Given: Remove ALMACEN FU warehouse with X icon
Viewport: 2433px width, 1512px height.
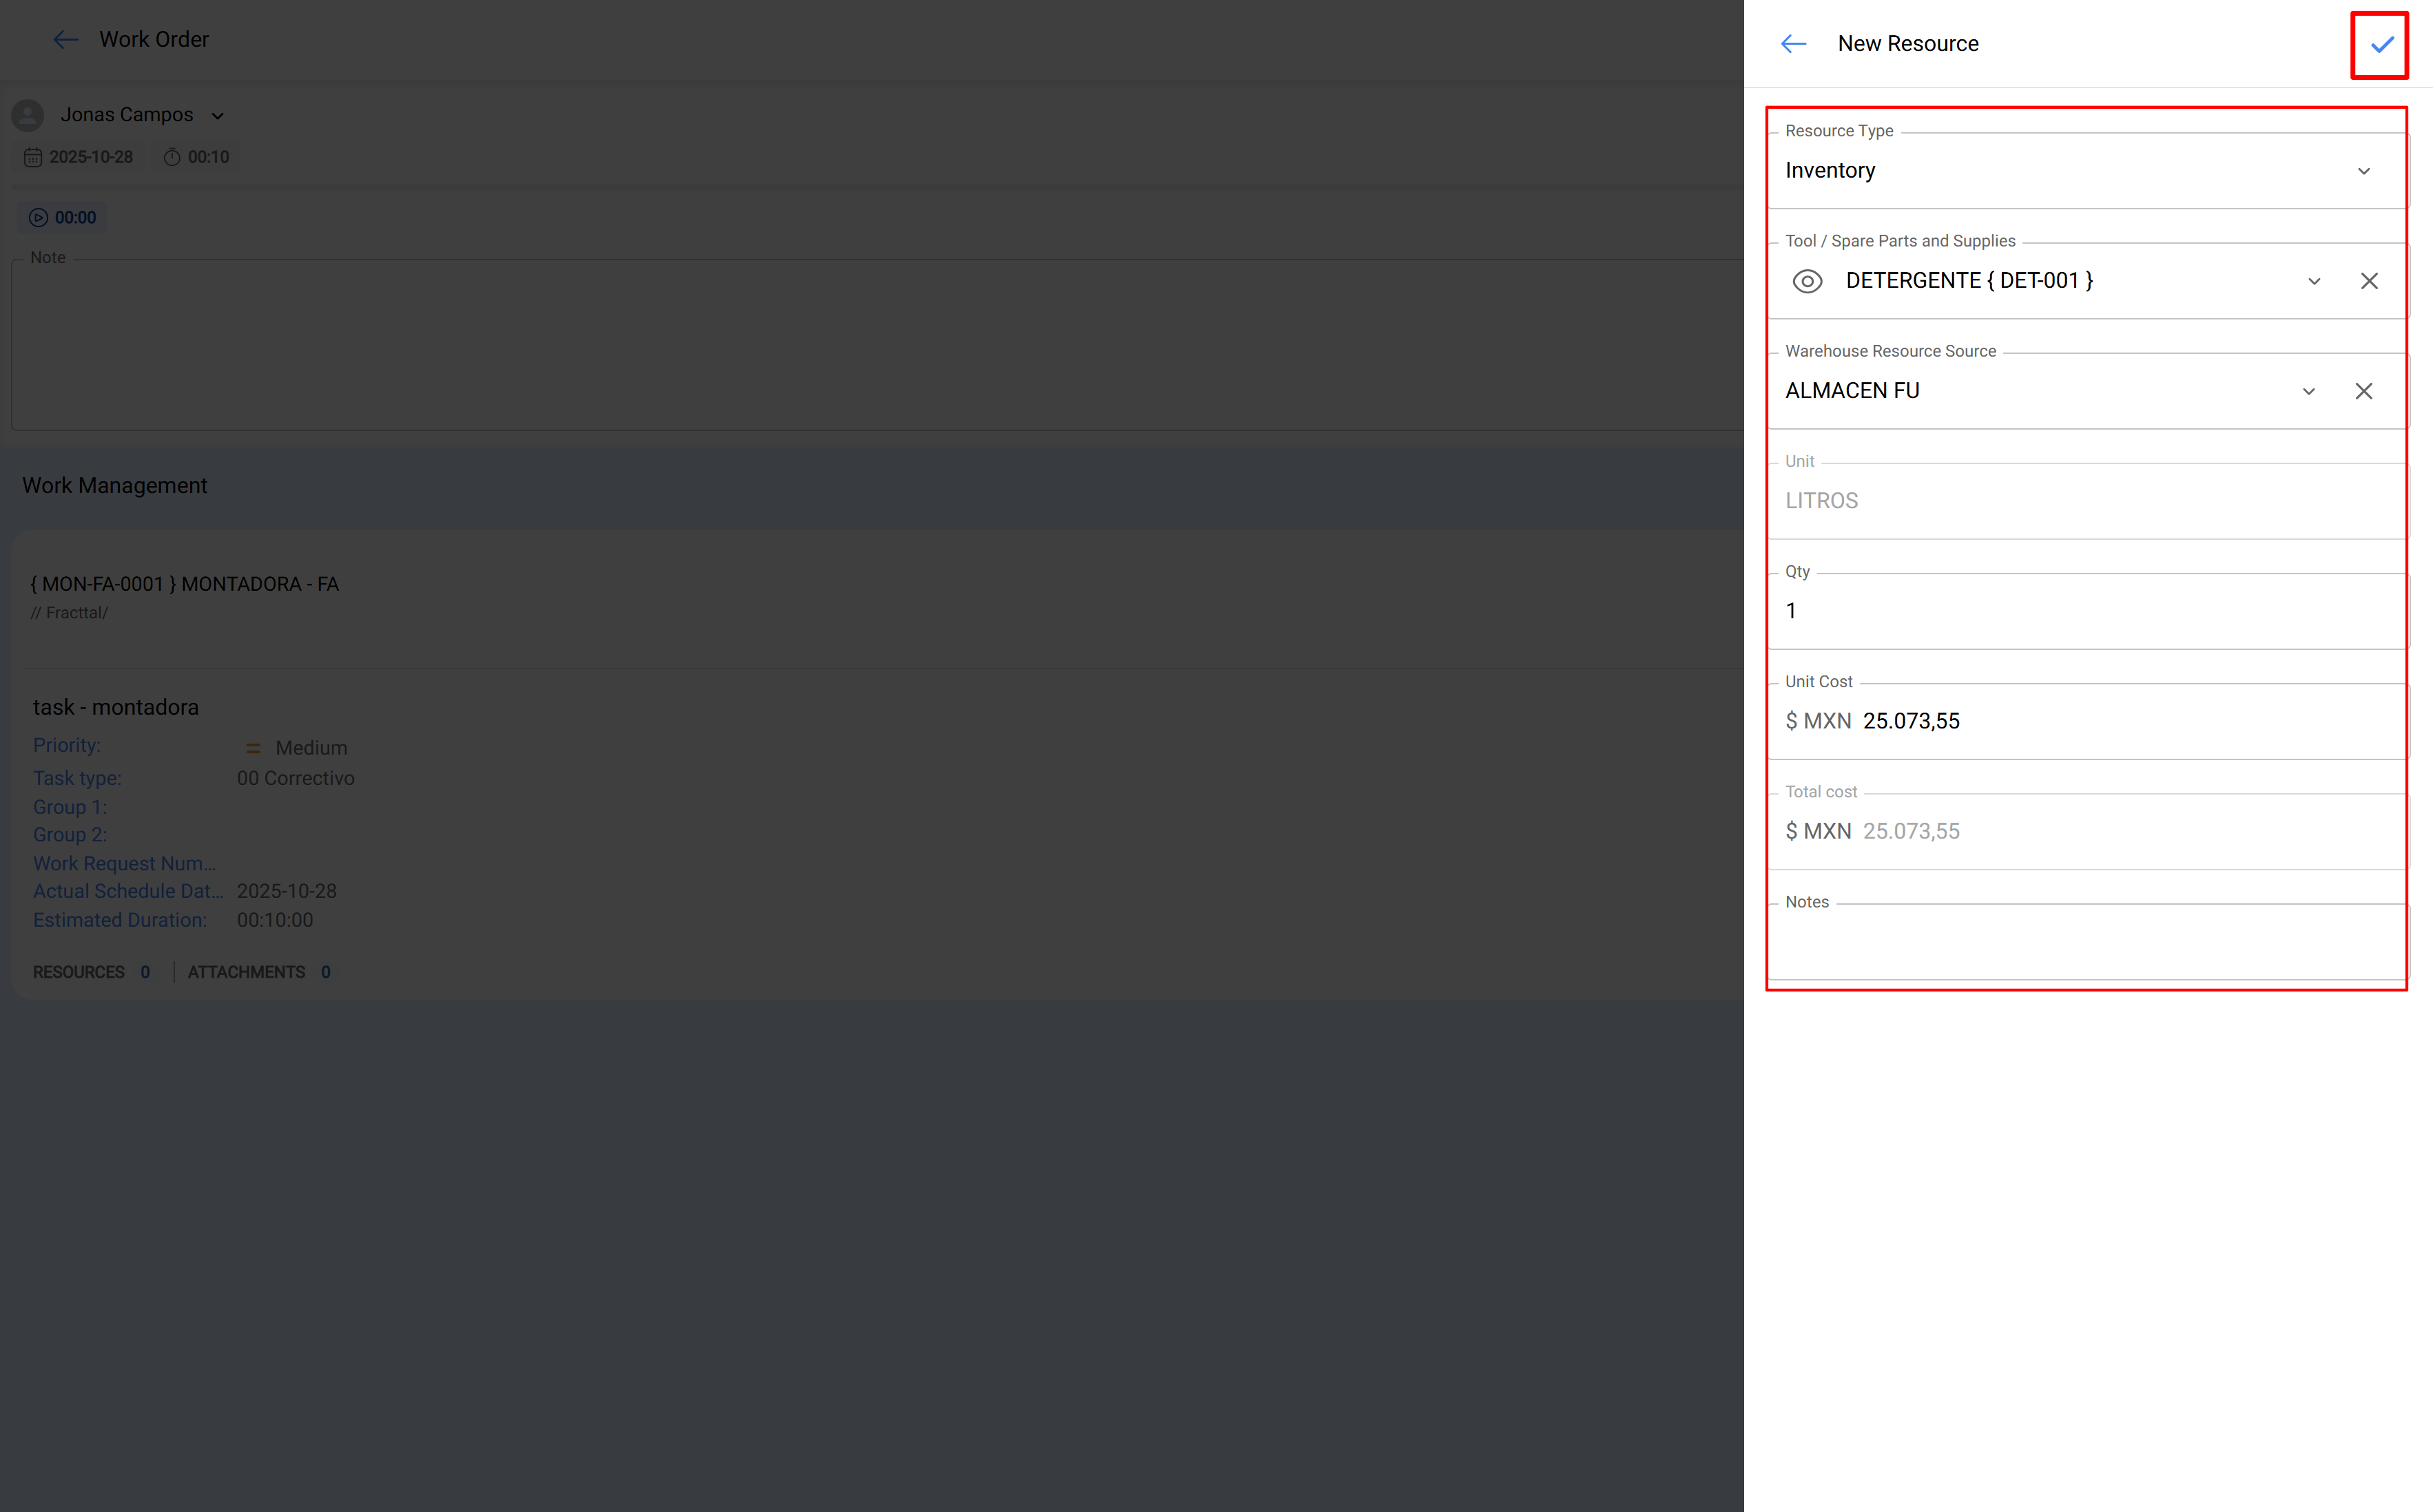Looking at the screenshot, I should pos(2364,391).
